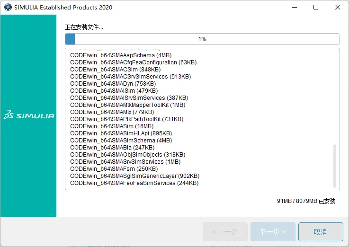Select row SMAMtx (779KB)
This screenshot has width=349, height=247.
point(112,112)
